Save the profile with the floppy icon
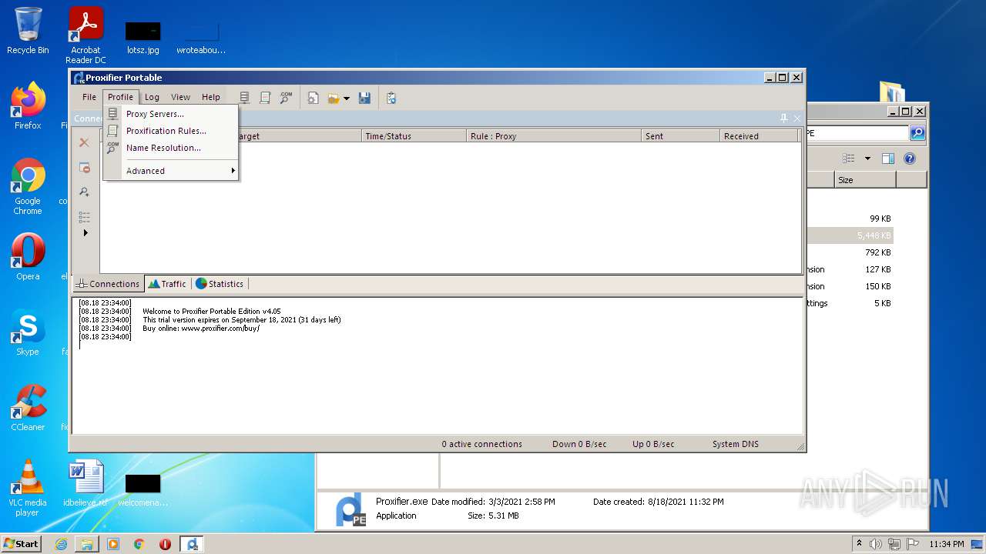Viewport: 986px width, 554px height. (365, 98)
